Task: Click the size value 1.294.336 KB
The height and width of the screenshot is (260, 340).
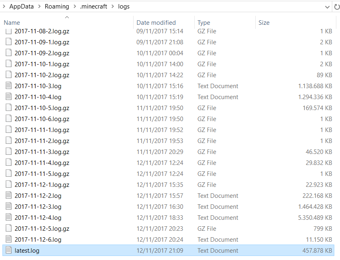Action: tap(315, 97)
